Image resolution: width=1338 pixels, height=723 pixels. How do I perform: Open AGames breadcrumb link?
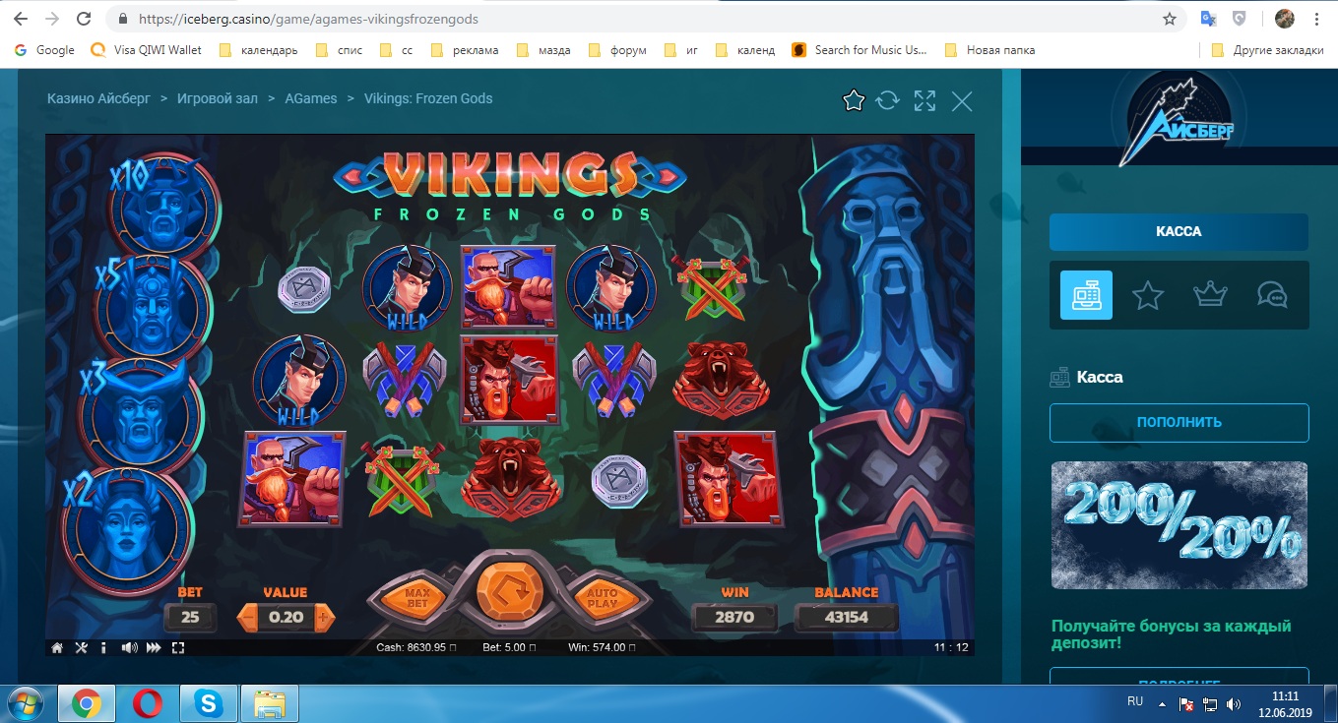[311, 98]
